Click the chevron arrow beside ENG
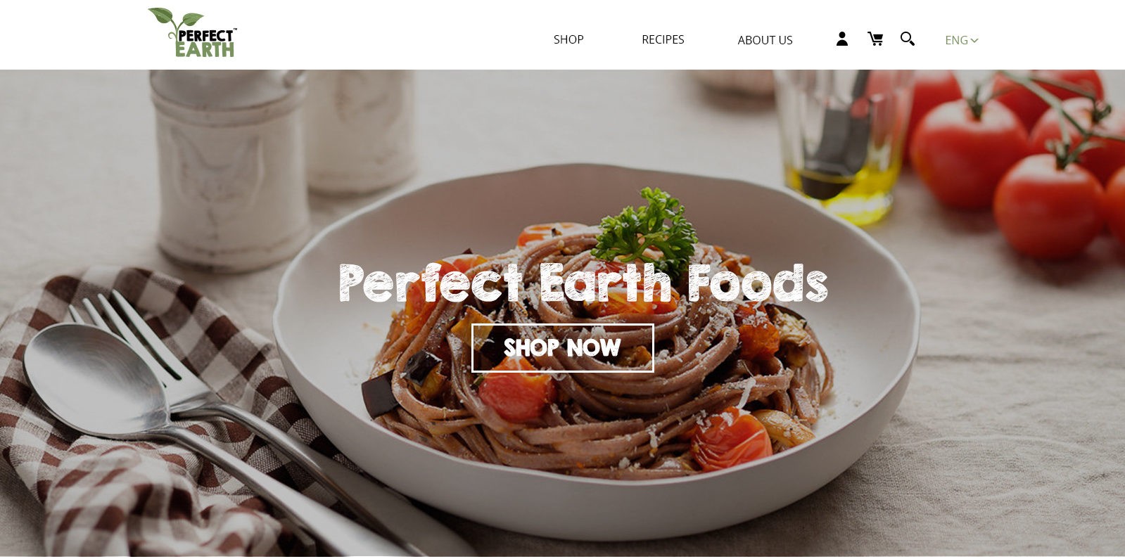The height and width of the screenshot is (559, 1125). (974, 41)
